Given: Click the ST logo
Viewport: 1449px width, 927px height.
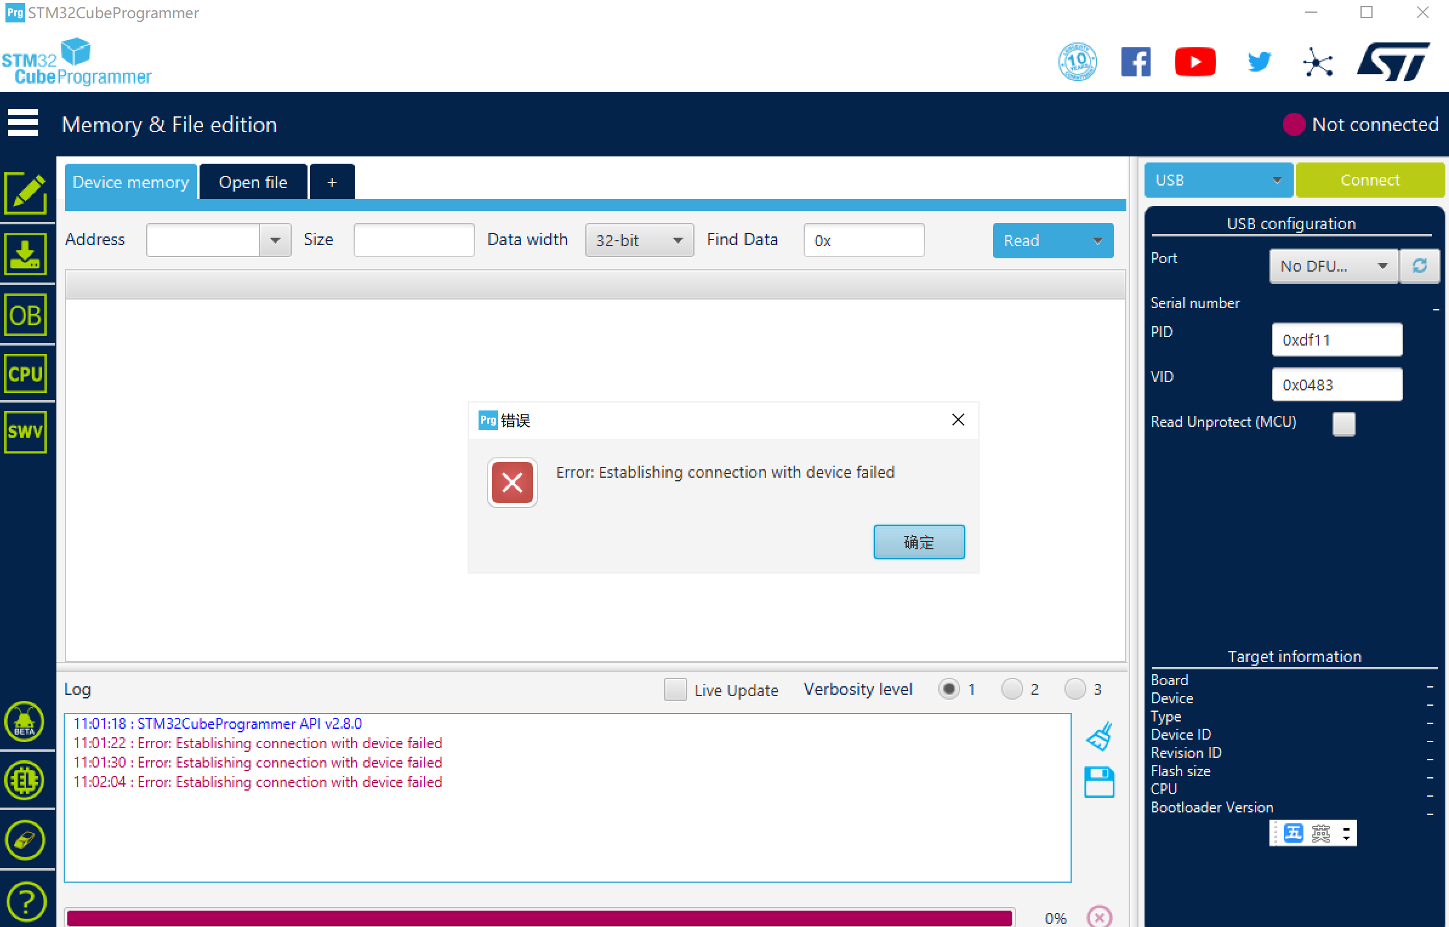Looking at the screenshot, I should pyautogui.click(x=1393, y=62).
